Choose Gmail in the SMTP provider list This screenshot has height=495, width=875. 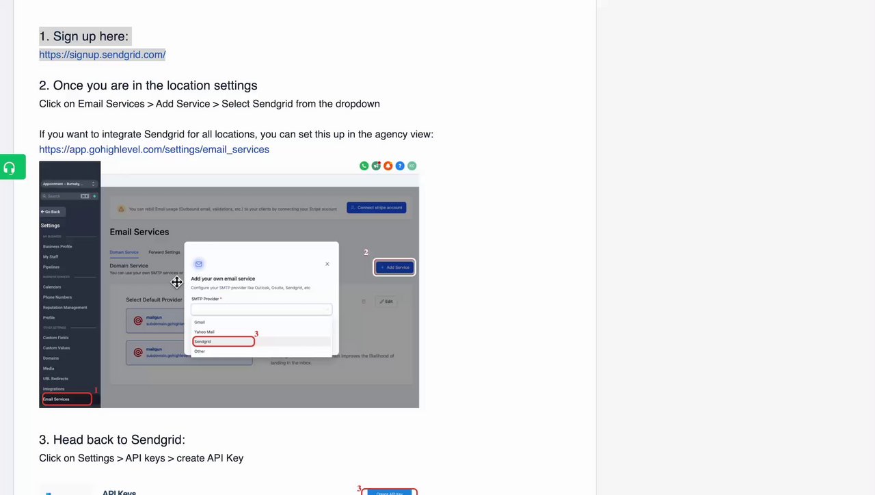[200, 322]
